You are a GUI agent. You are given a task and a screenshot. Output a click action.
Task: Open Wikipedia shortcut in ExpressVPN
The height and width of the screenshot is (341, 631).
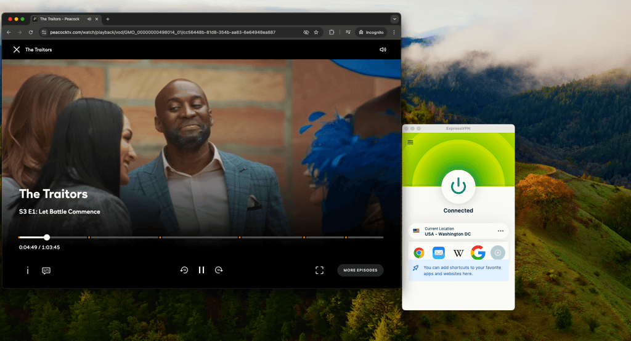458,253
